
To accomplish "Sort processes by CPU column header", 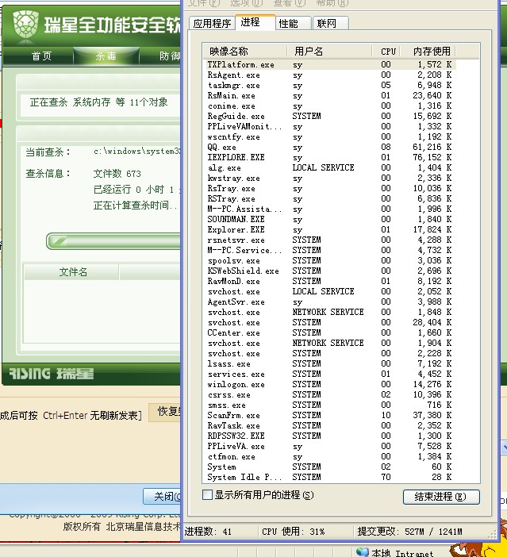I will [386, 52].
